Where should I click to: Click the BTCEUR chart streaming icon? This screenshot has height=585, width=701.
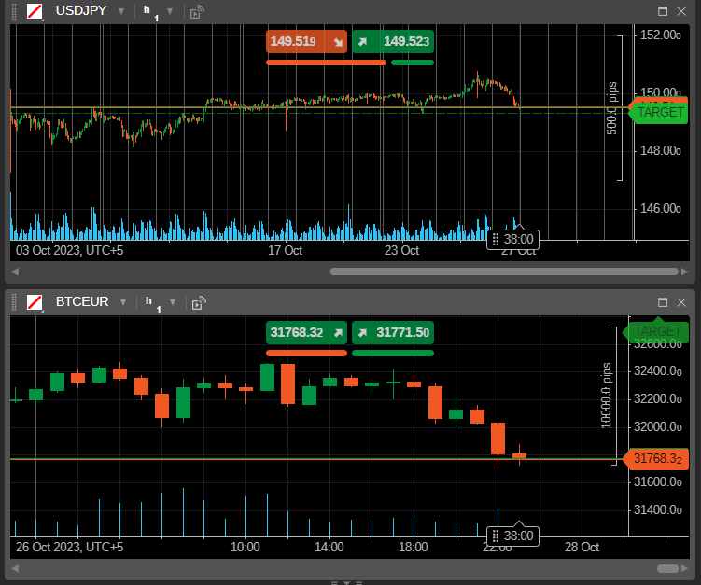tap(197, 302)
